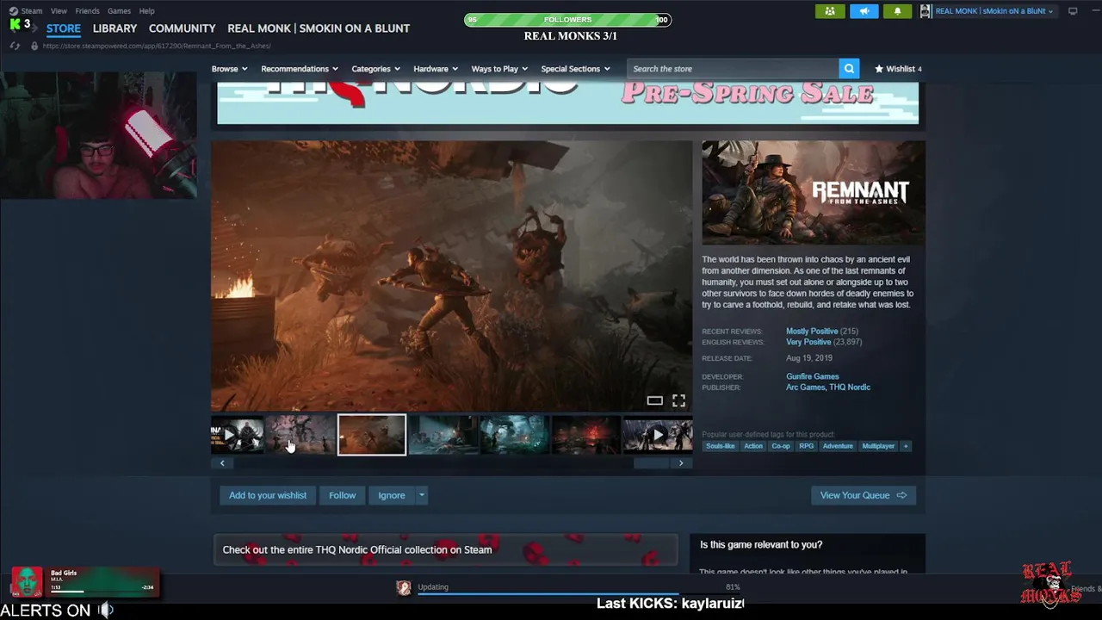Select the Co-op tag
The width and height of the screenshot is (1102, 620).
781,446
